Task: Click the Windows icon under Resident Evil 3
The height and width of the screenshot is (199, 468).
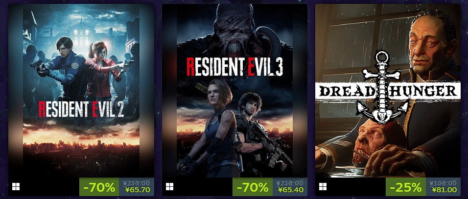Action: (169, 187)
